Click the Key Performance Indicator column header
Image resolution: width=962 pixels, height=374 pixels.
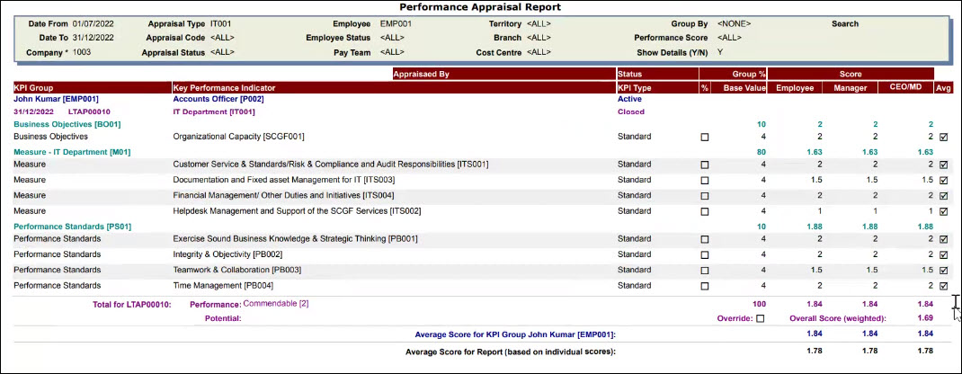pos(224,87)
